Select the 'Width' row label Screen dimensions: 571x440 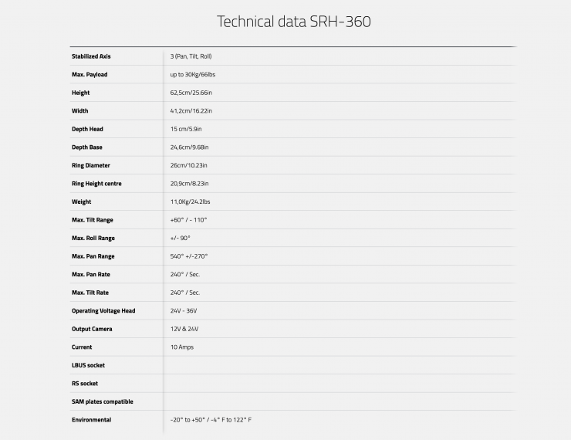coord(80,111)
